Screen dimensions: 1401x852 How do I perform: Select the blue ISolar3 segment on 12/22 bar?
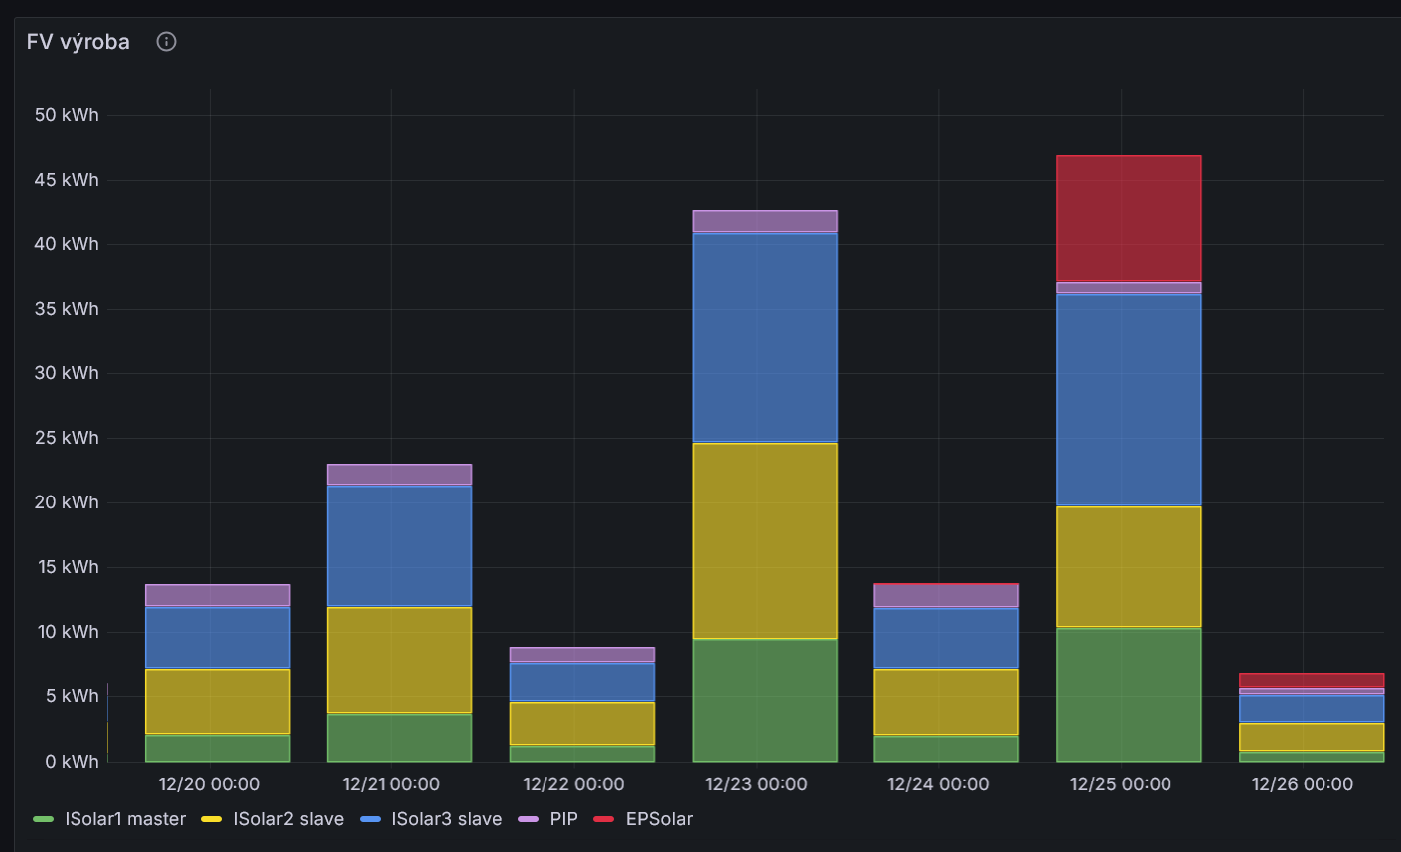pyautogui.click(x=582, y=682)
